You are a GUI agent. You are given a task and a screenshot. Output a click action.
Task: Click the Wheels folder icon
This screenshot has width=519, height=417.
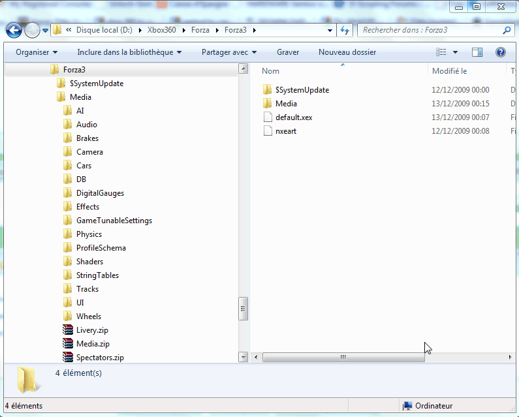(67, 317)
